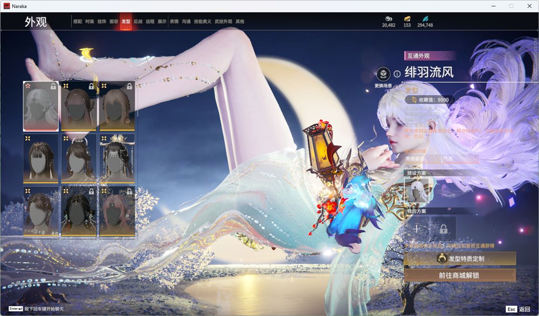Select the hairstyle with golden crown and tassels
Screen dimensions: 539x316
pos(117,158)
